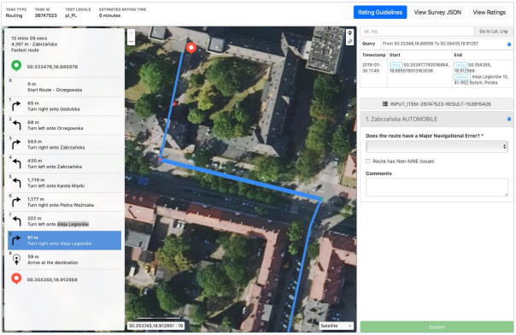Viewport: 516px width, 335px height.
Task: Click the green start location marker icon
Action: 16,66
